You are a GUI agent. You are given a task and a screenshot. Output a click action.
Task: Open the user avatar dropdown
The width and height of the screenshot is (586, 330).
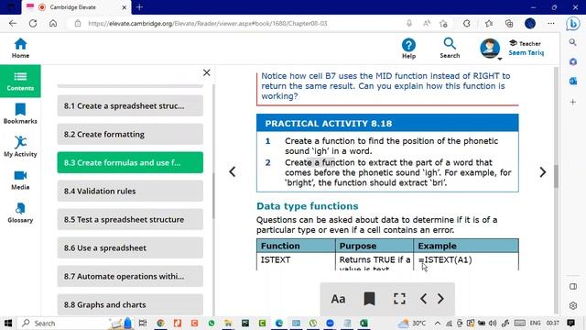pyautogui.click(x=490, y=49)
